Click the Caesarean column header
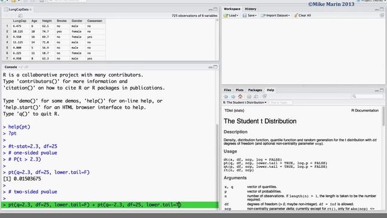Image resolution: width=387 pixels, height=218 pixels. tap(94, 21)
